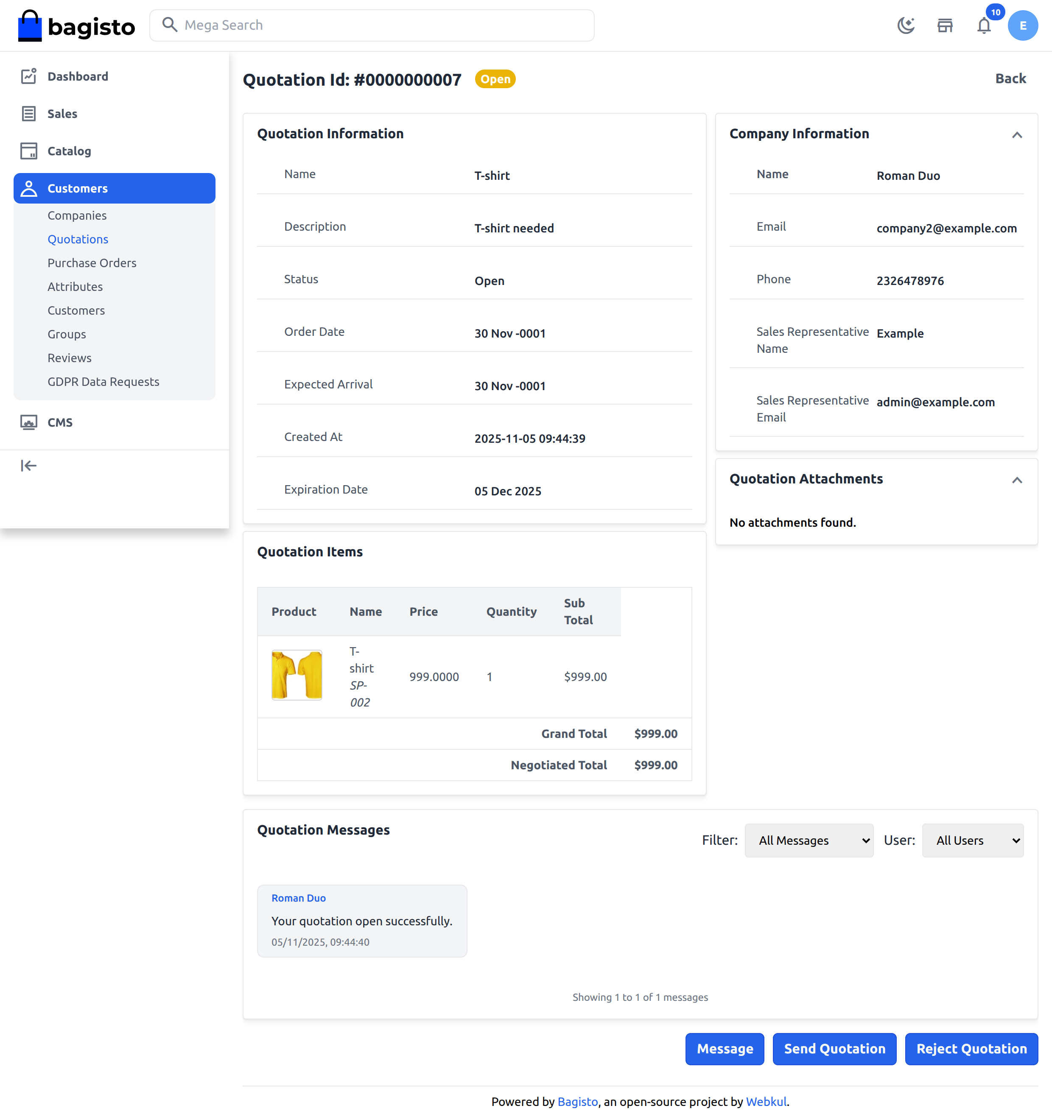
Task: Open the user avatar menu
Action: tap(1023, 25)
